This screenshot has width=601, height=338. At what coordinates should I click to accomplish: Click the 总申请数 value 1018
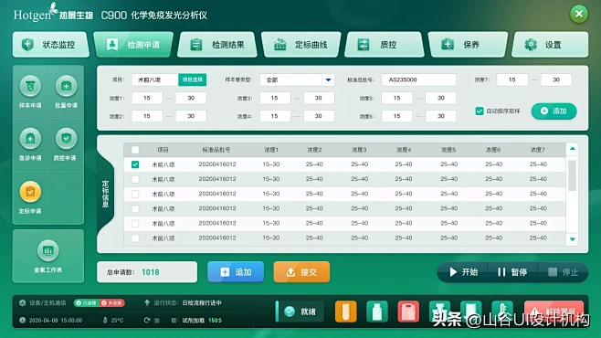click(150, 272)
